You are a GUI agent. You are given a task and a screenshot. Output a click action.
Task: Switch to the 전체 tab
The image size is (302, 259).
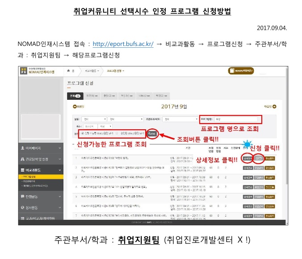[x=75, y=95]
